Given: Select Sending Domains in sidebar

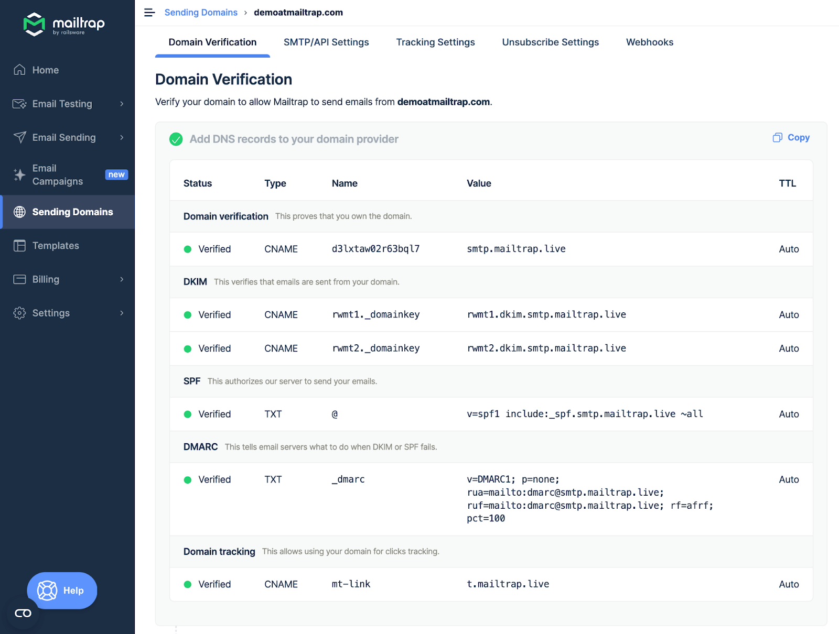Looking at the screenshot, I should [x=67, y=212].
